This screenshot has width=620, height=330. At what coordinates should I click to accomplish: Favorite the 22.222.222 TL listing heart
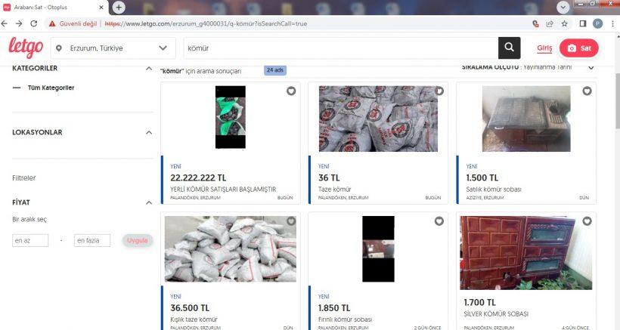291,91
